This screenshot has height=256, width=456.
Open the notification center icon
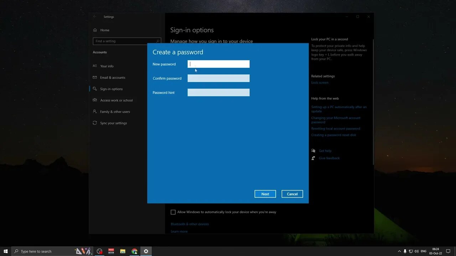tap(448, 251)
